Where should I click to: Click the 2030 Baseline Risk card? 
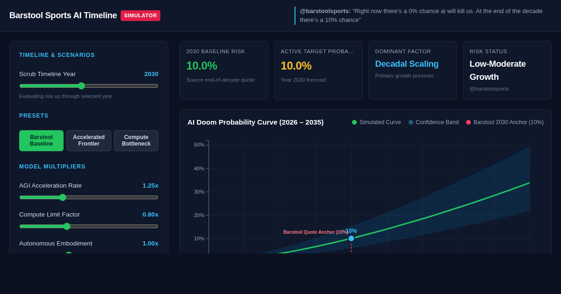(224, 70)
